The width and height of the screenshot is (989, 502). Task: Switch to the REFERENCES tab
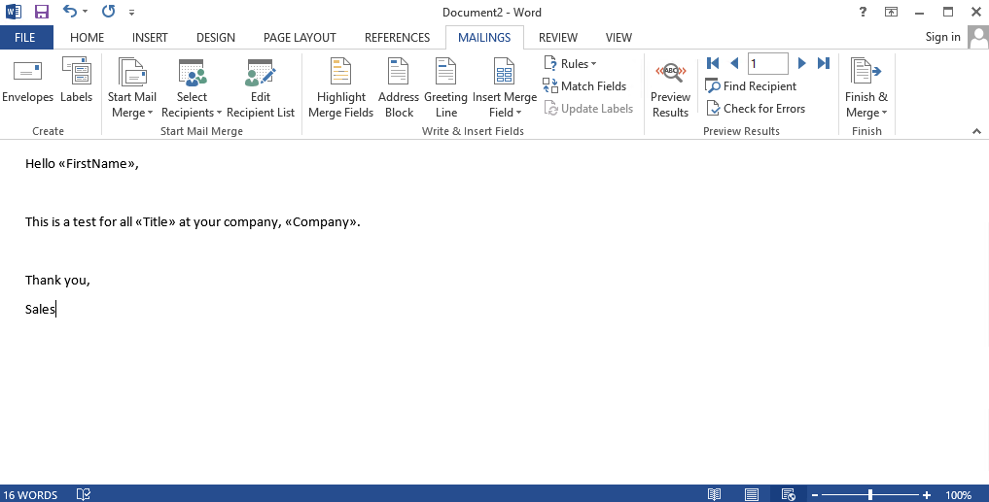[398, 37]
